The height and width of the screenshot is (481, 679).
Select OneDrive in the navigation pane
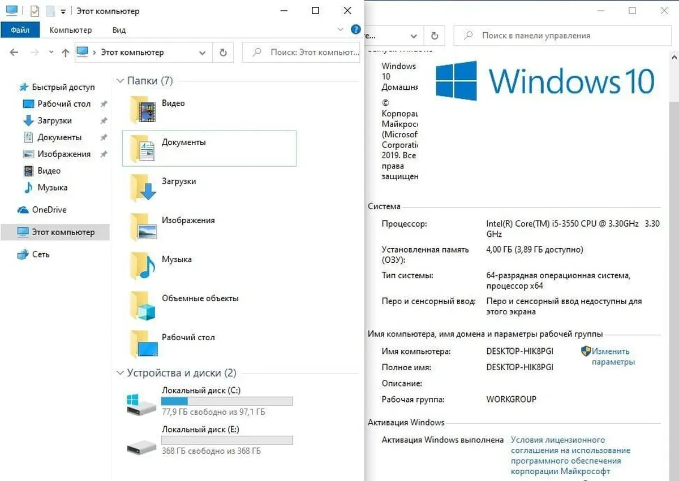click(x=49, y=210)
